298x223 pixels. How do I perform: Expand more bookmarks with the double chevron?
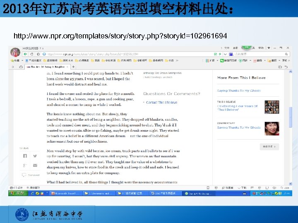click(x=177, y=60)
